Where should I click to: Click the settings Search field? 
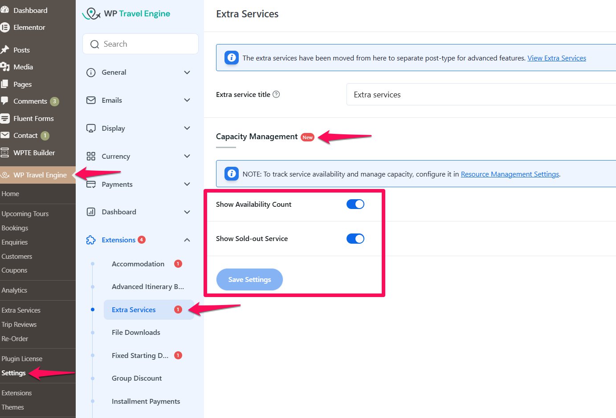tap(140, 44)
